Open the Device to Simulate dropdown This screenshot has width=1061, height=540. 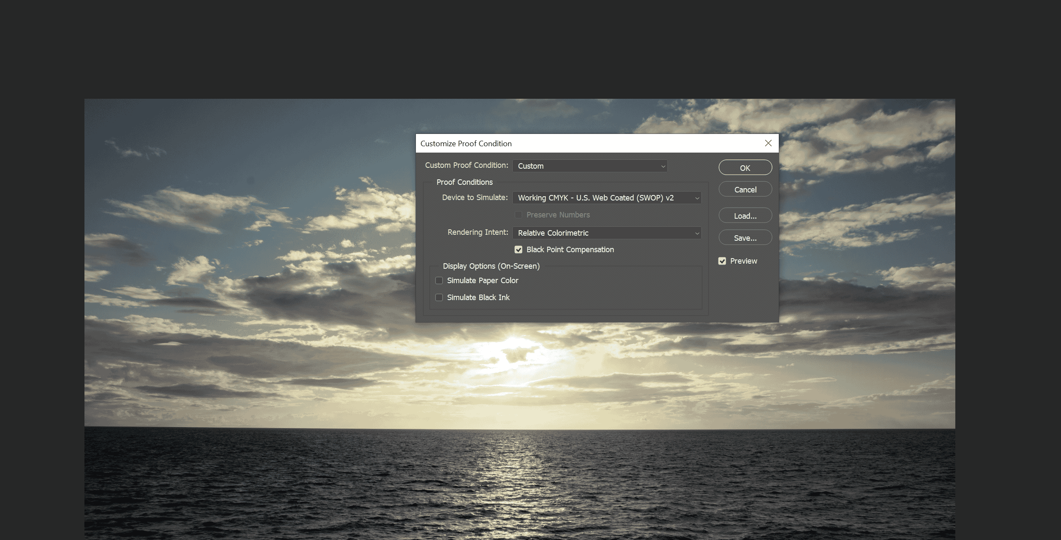pos(606,198)
